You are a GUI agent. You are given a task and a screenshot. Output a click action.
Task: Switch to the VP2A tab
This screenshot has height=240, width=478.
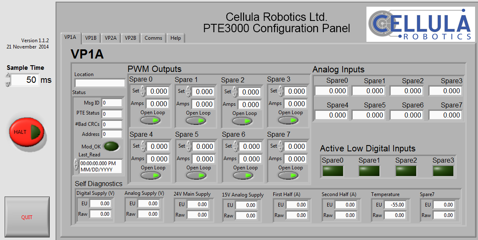point(111,38)
